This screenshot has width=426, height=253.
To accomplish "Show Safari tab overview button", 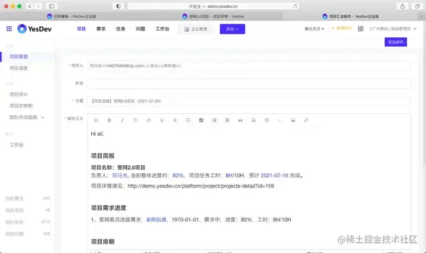I will point(417,6).
